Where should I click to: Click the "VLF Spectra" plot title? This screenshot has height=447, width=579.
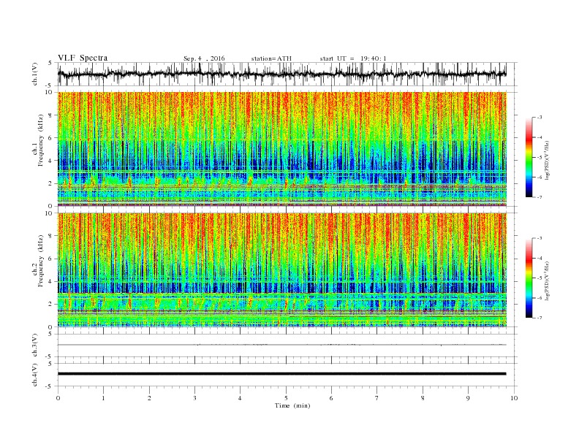pos(83,58)
